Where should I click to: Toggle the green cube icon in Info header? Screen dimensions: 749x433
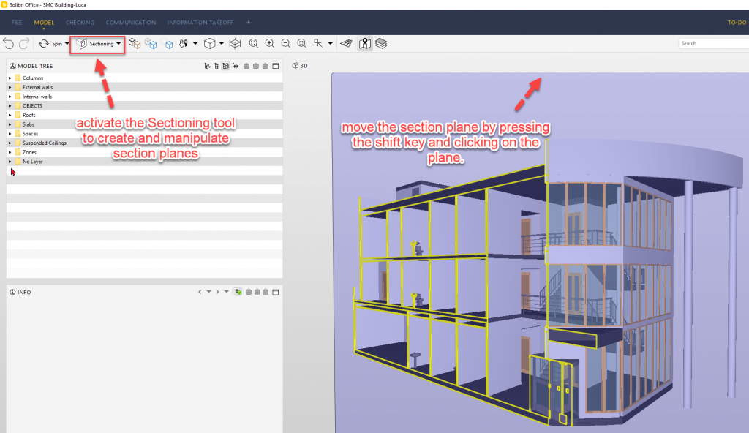pyautogui.click(x=238, y=292)
